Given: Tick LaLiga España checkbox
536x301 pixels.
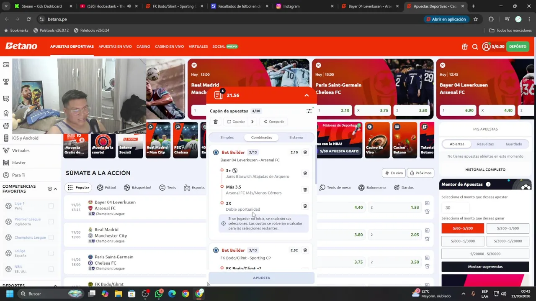Looking at the screenshot, I should (51, 253).
